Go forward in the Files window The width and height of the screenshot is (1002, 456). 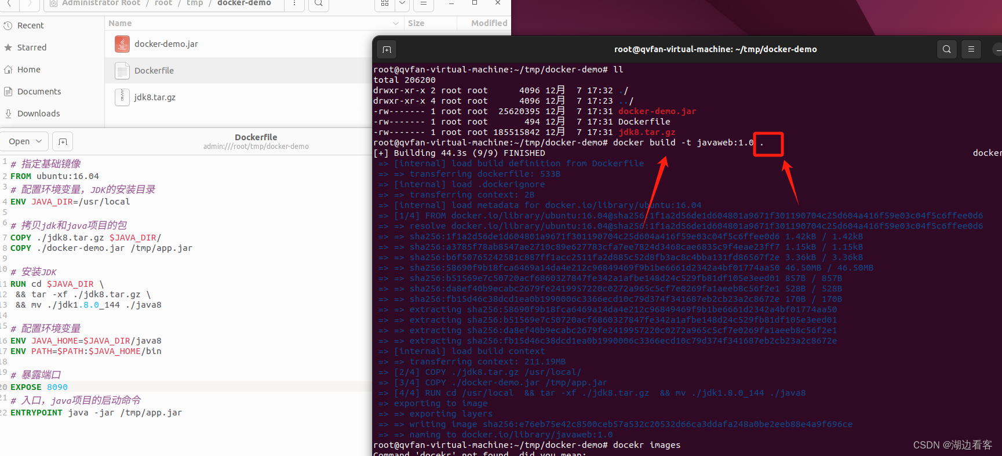[30, 3]
